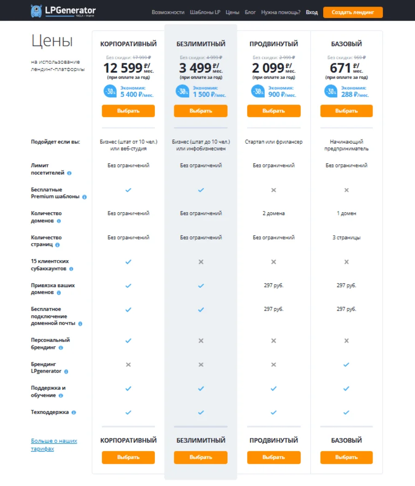The height and width of the screenshot is (486, 415).
Task: Click the -30% discount badge under Безлимитный
Action: click(x=183, y=91)
